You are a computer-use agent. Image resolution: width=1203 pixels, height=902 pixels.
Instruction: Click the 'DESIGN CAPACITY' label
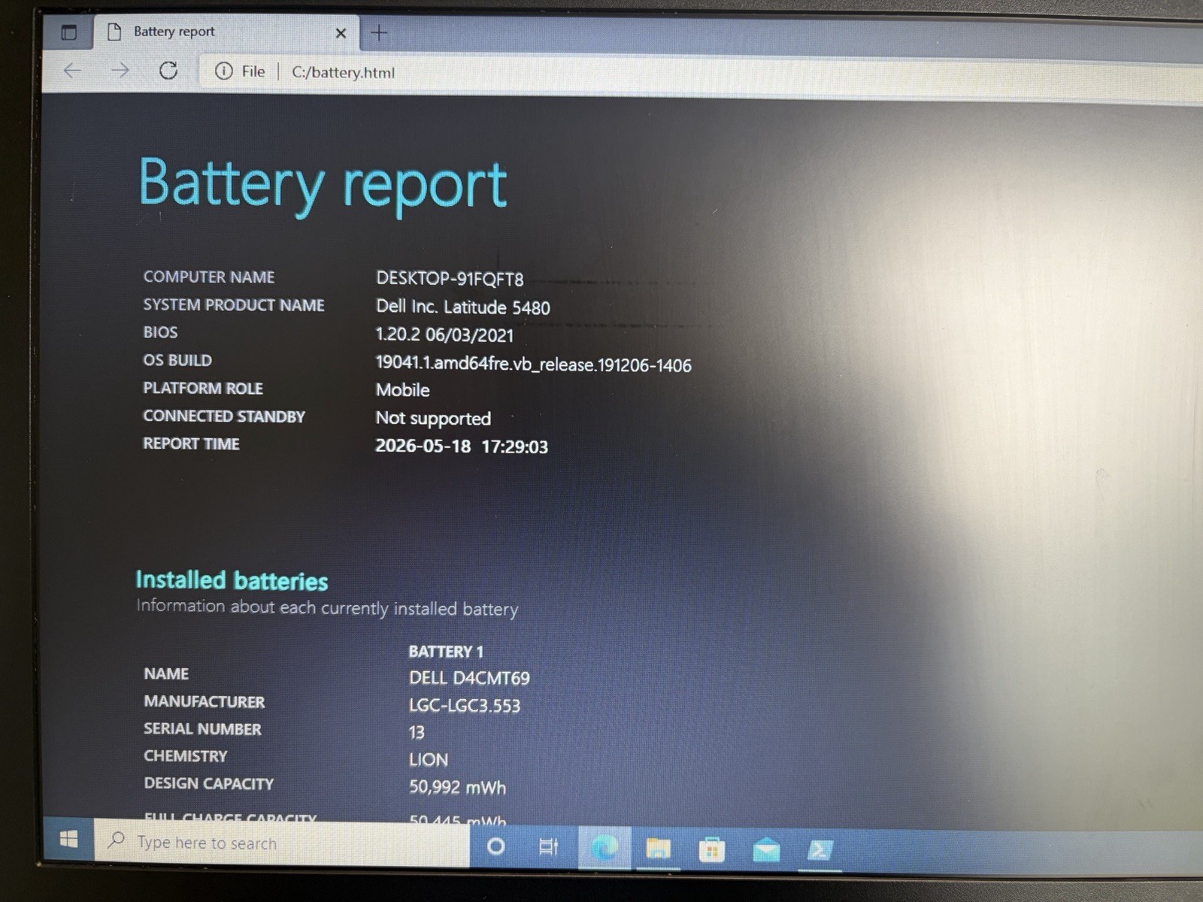point(208,783)
